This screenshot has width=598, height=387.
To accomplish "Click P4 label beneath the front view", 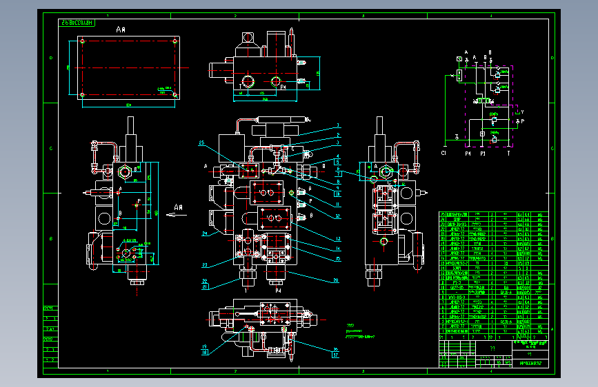I will [278, 291].
